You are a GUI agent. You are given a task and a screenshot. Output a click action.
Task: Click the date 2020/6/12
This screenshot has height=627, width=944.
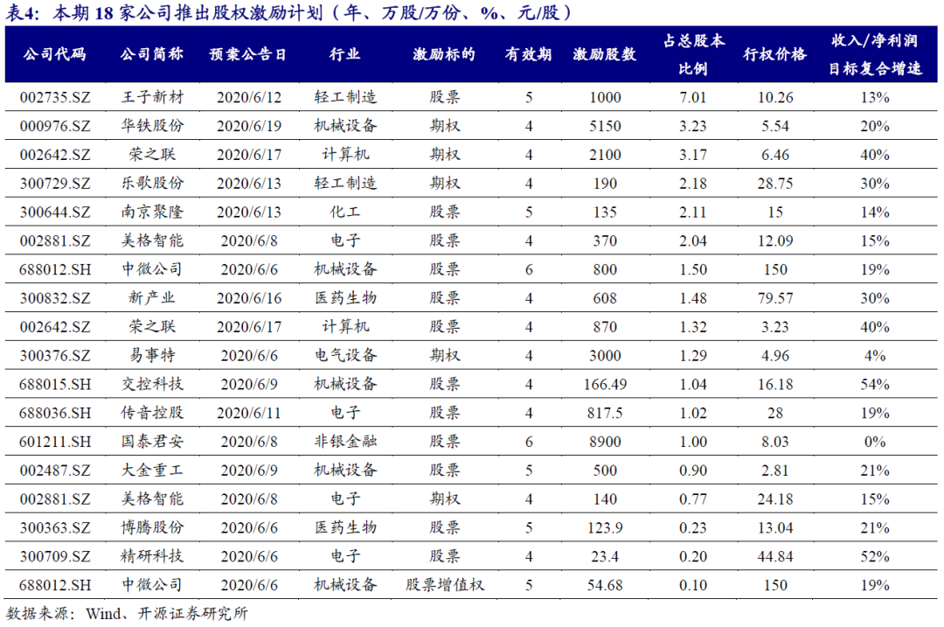[248, 98]
